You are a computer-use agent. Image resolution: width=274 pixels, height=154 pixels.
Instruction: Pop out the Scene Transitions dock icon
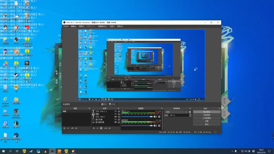(190, 108)
